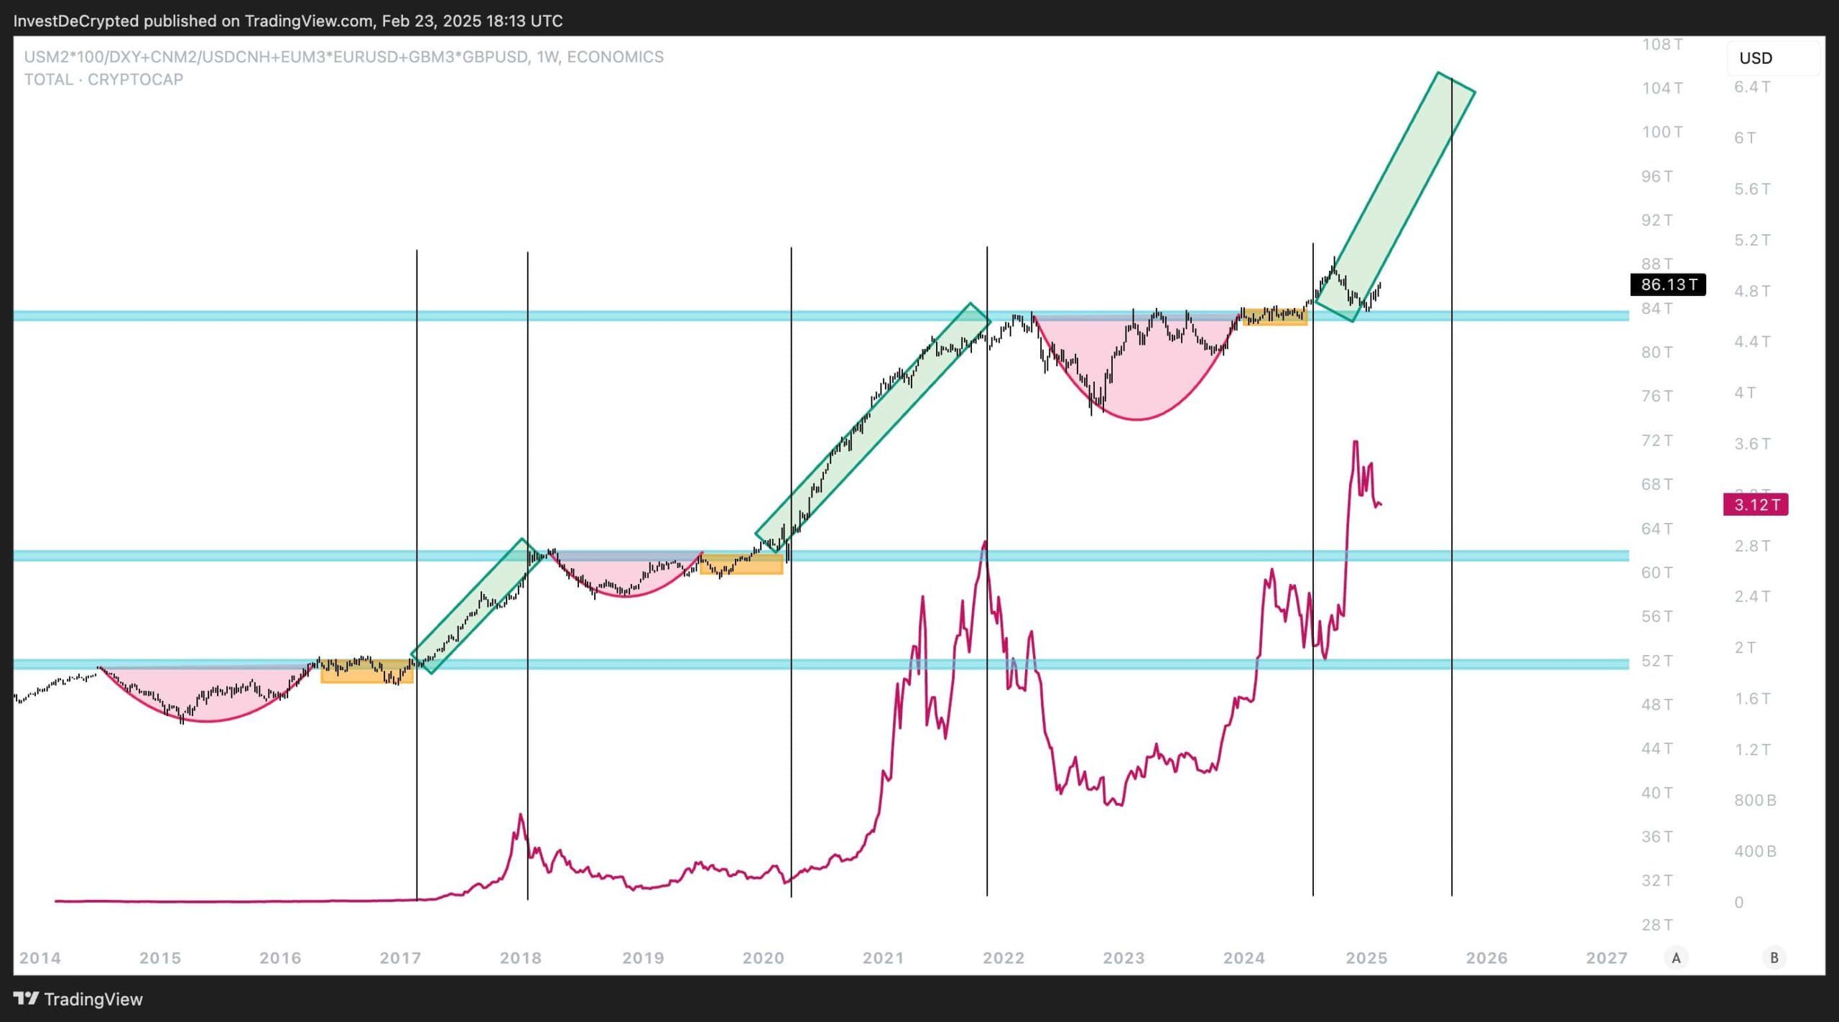This screenshot has width=1839, height=1022.
Task: Click the TradingView logo icon
Action: pyautogui.click(x=26, y=998)
